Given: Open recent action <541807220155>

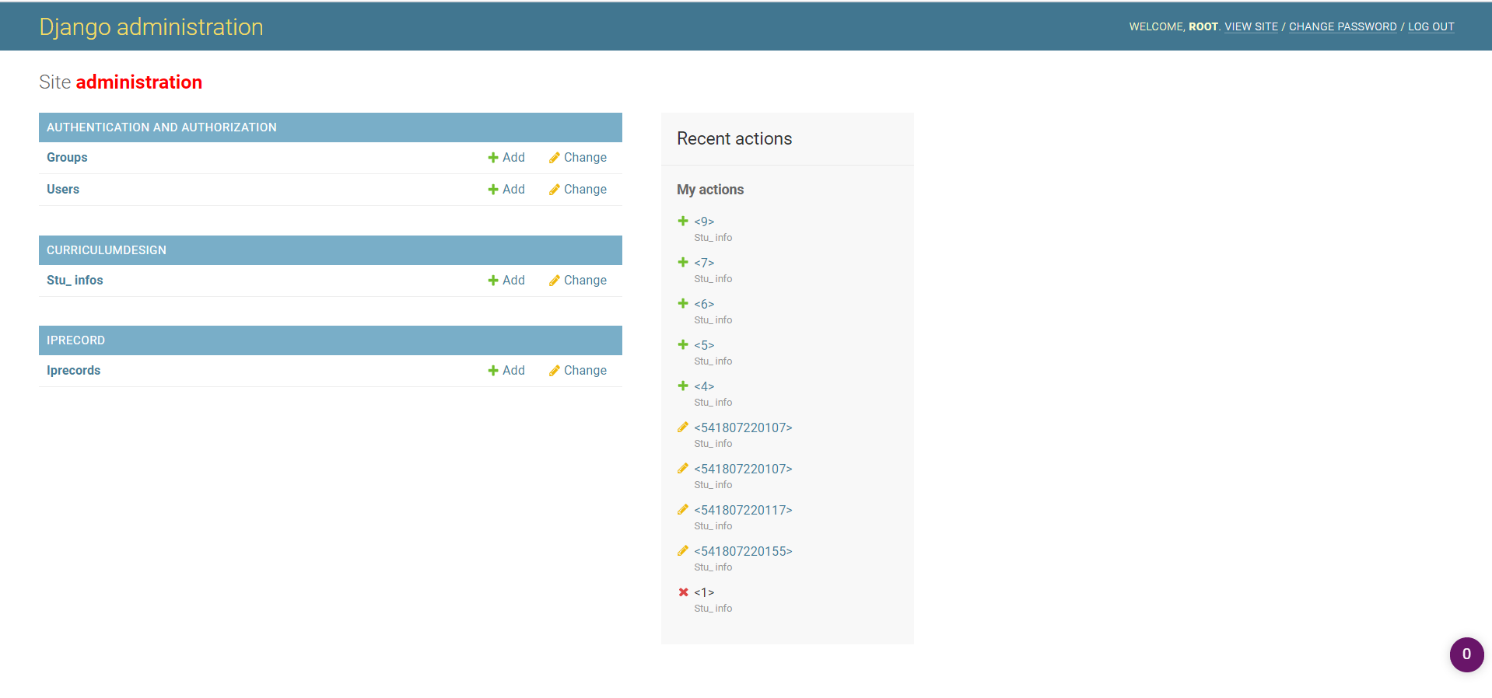Looking at the screenshot, I should pos(743,551).
